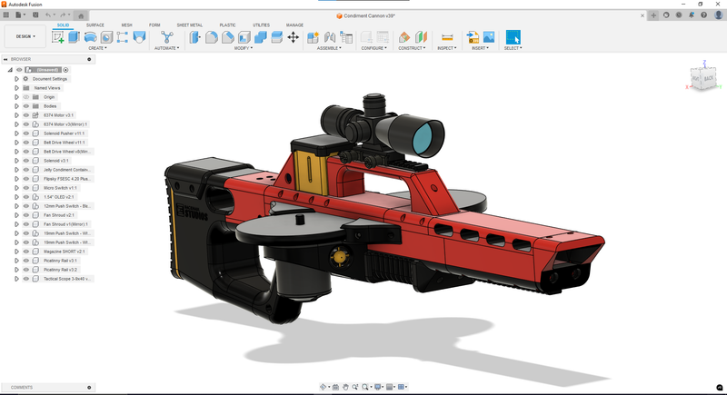Select Jelly Condiment Container tree row
The height and width of the screenshot is (395, 727).
click(x=57, y=170)
